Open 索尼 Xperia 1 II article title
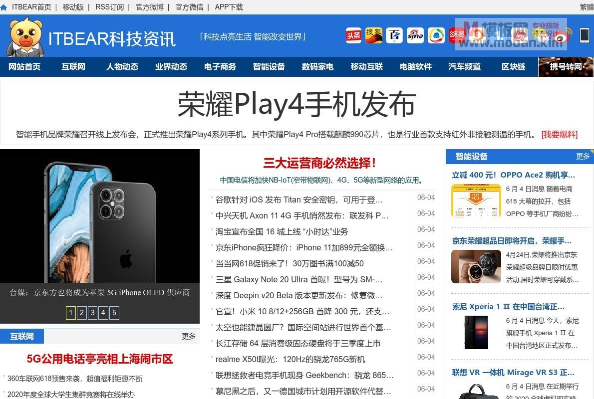 pyautogui.click(x=508, y=307)
